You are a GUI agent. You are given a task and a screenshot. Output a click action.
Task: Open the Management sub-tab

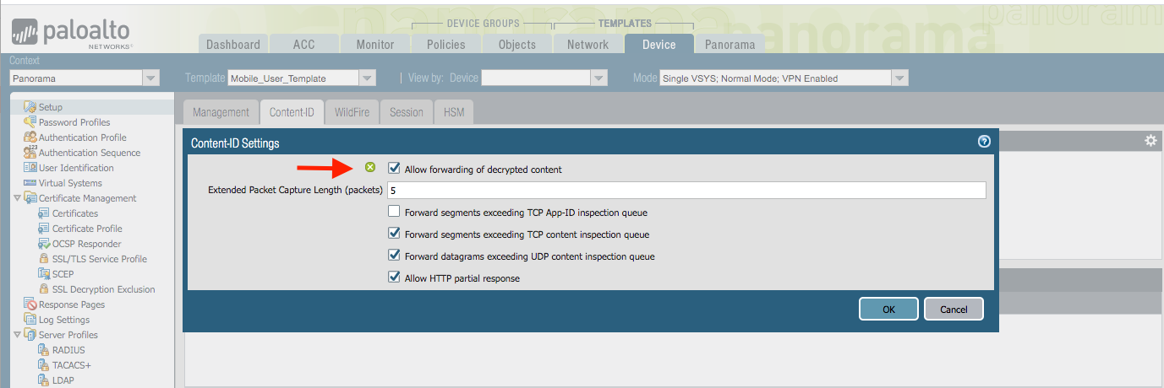tap(221, 112)
